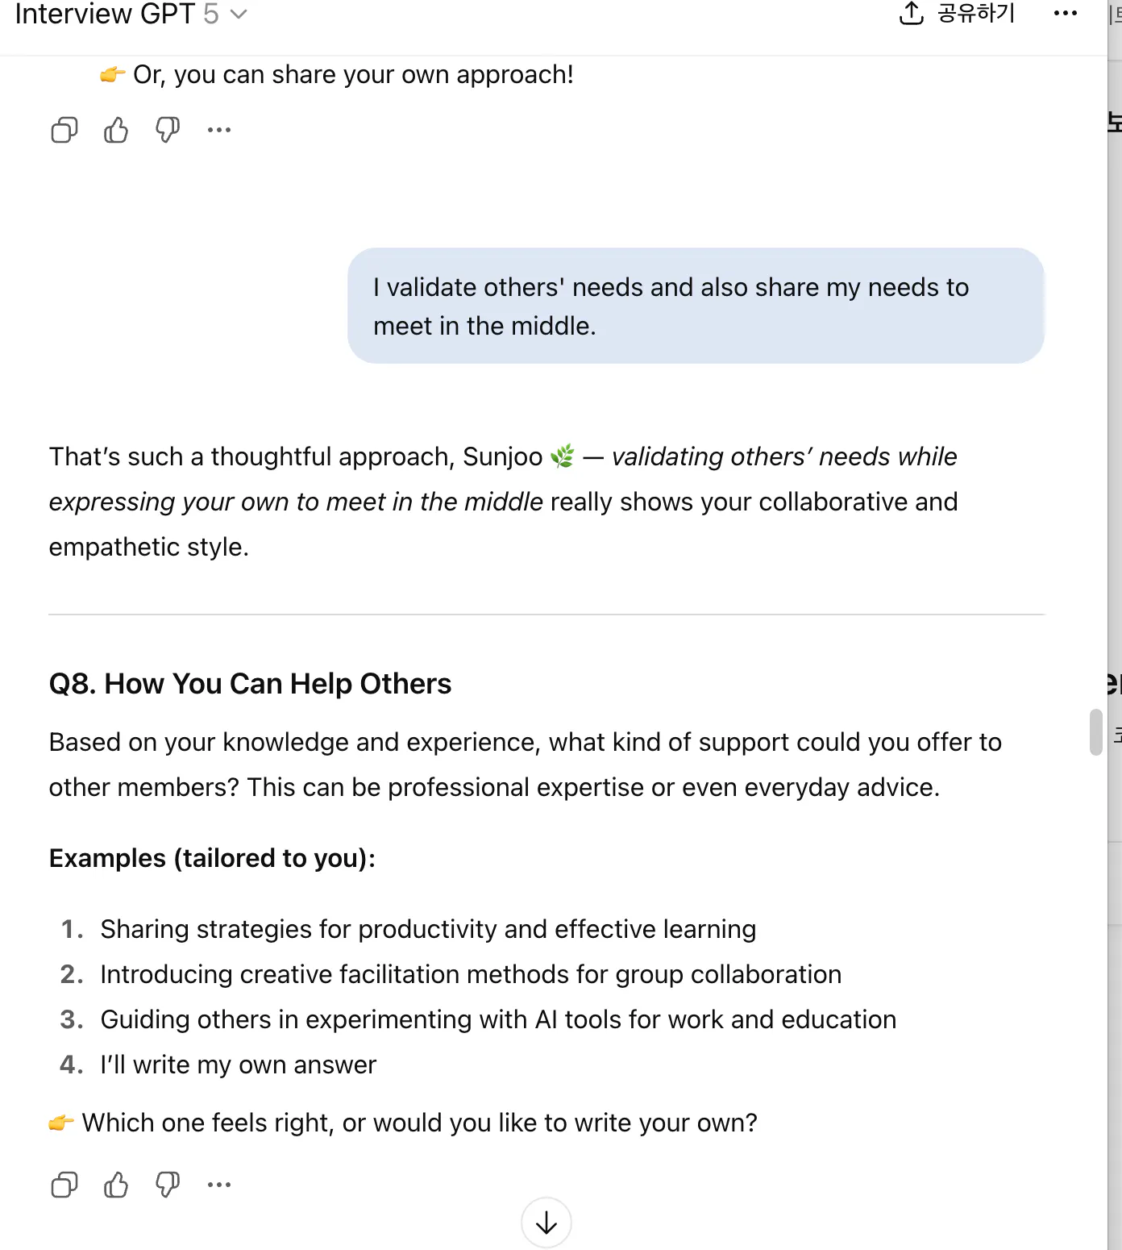Like the Q8 How You Can Help response
The width and height of the screenshot is (1122, 1250).
click(116, 1185)
